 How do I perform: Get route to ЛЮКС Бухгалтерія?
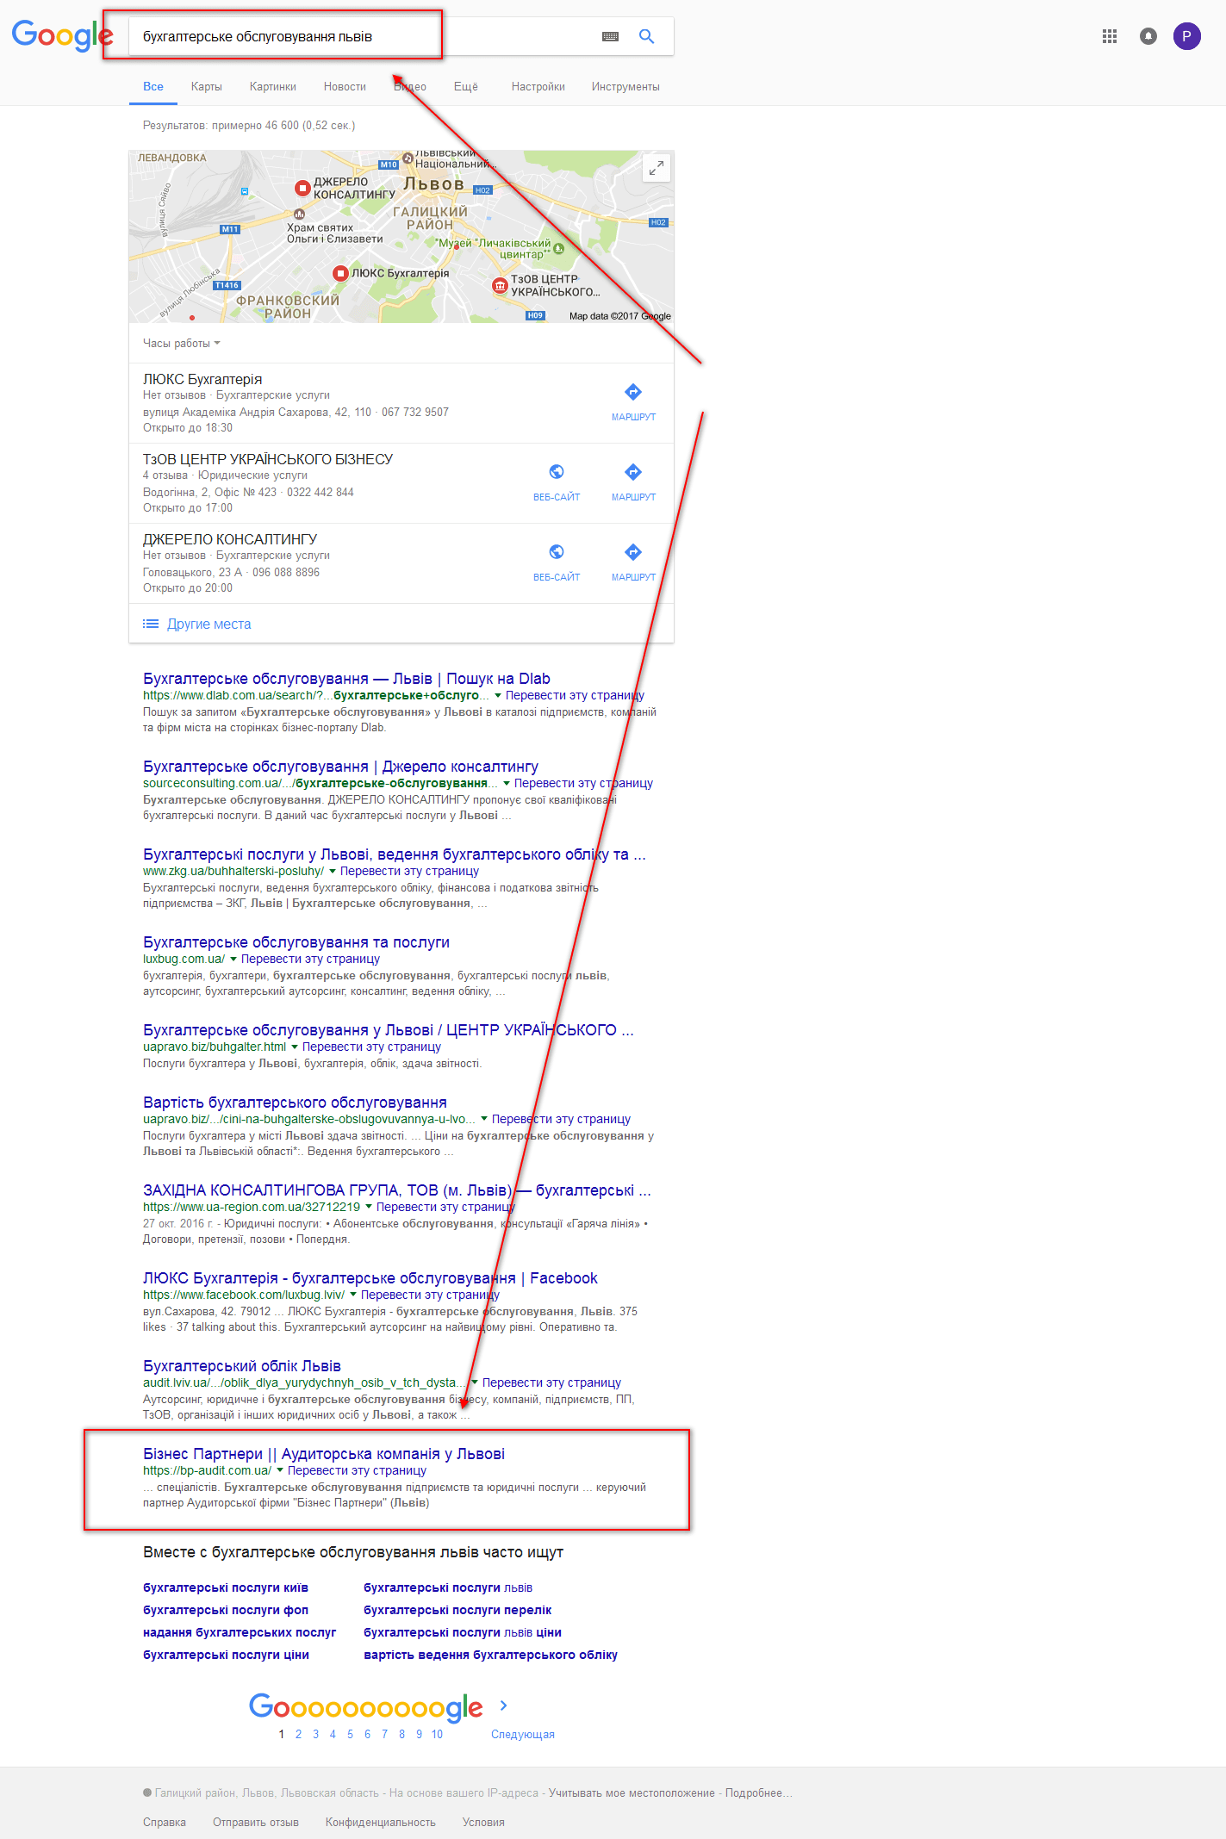point(633,401)
